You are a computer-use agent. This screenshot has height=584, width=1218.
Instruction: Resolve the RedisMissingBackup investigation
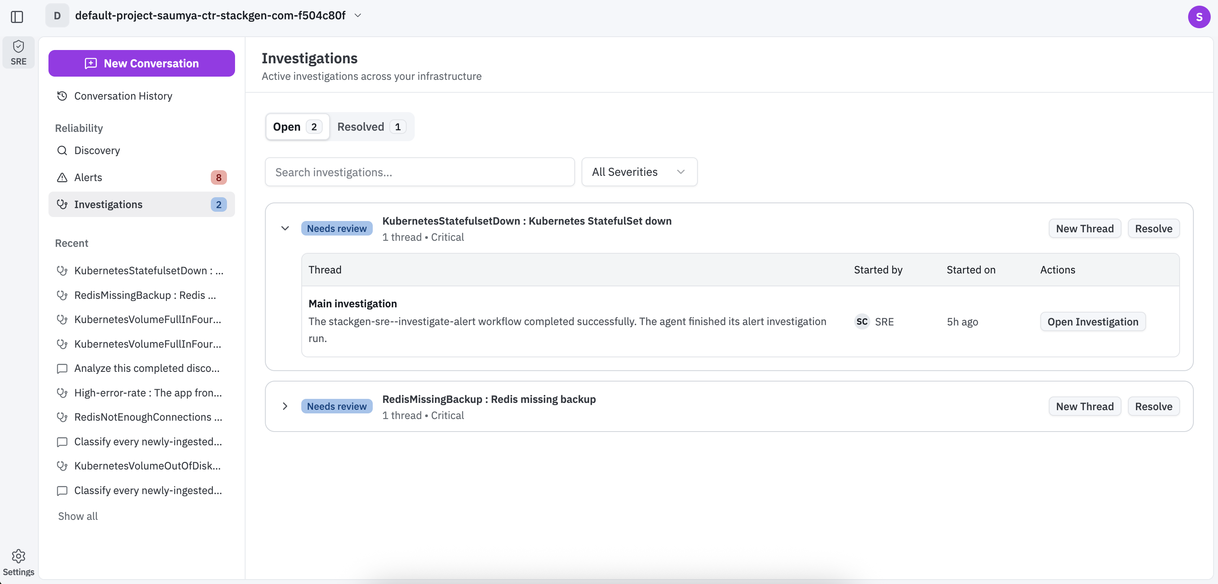click(1153, 407)
